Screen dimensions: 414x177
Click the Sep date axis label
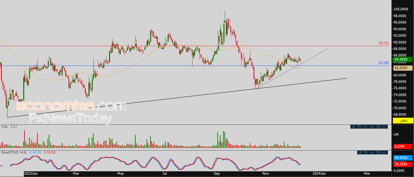tap(217, 173)
